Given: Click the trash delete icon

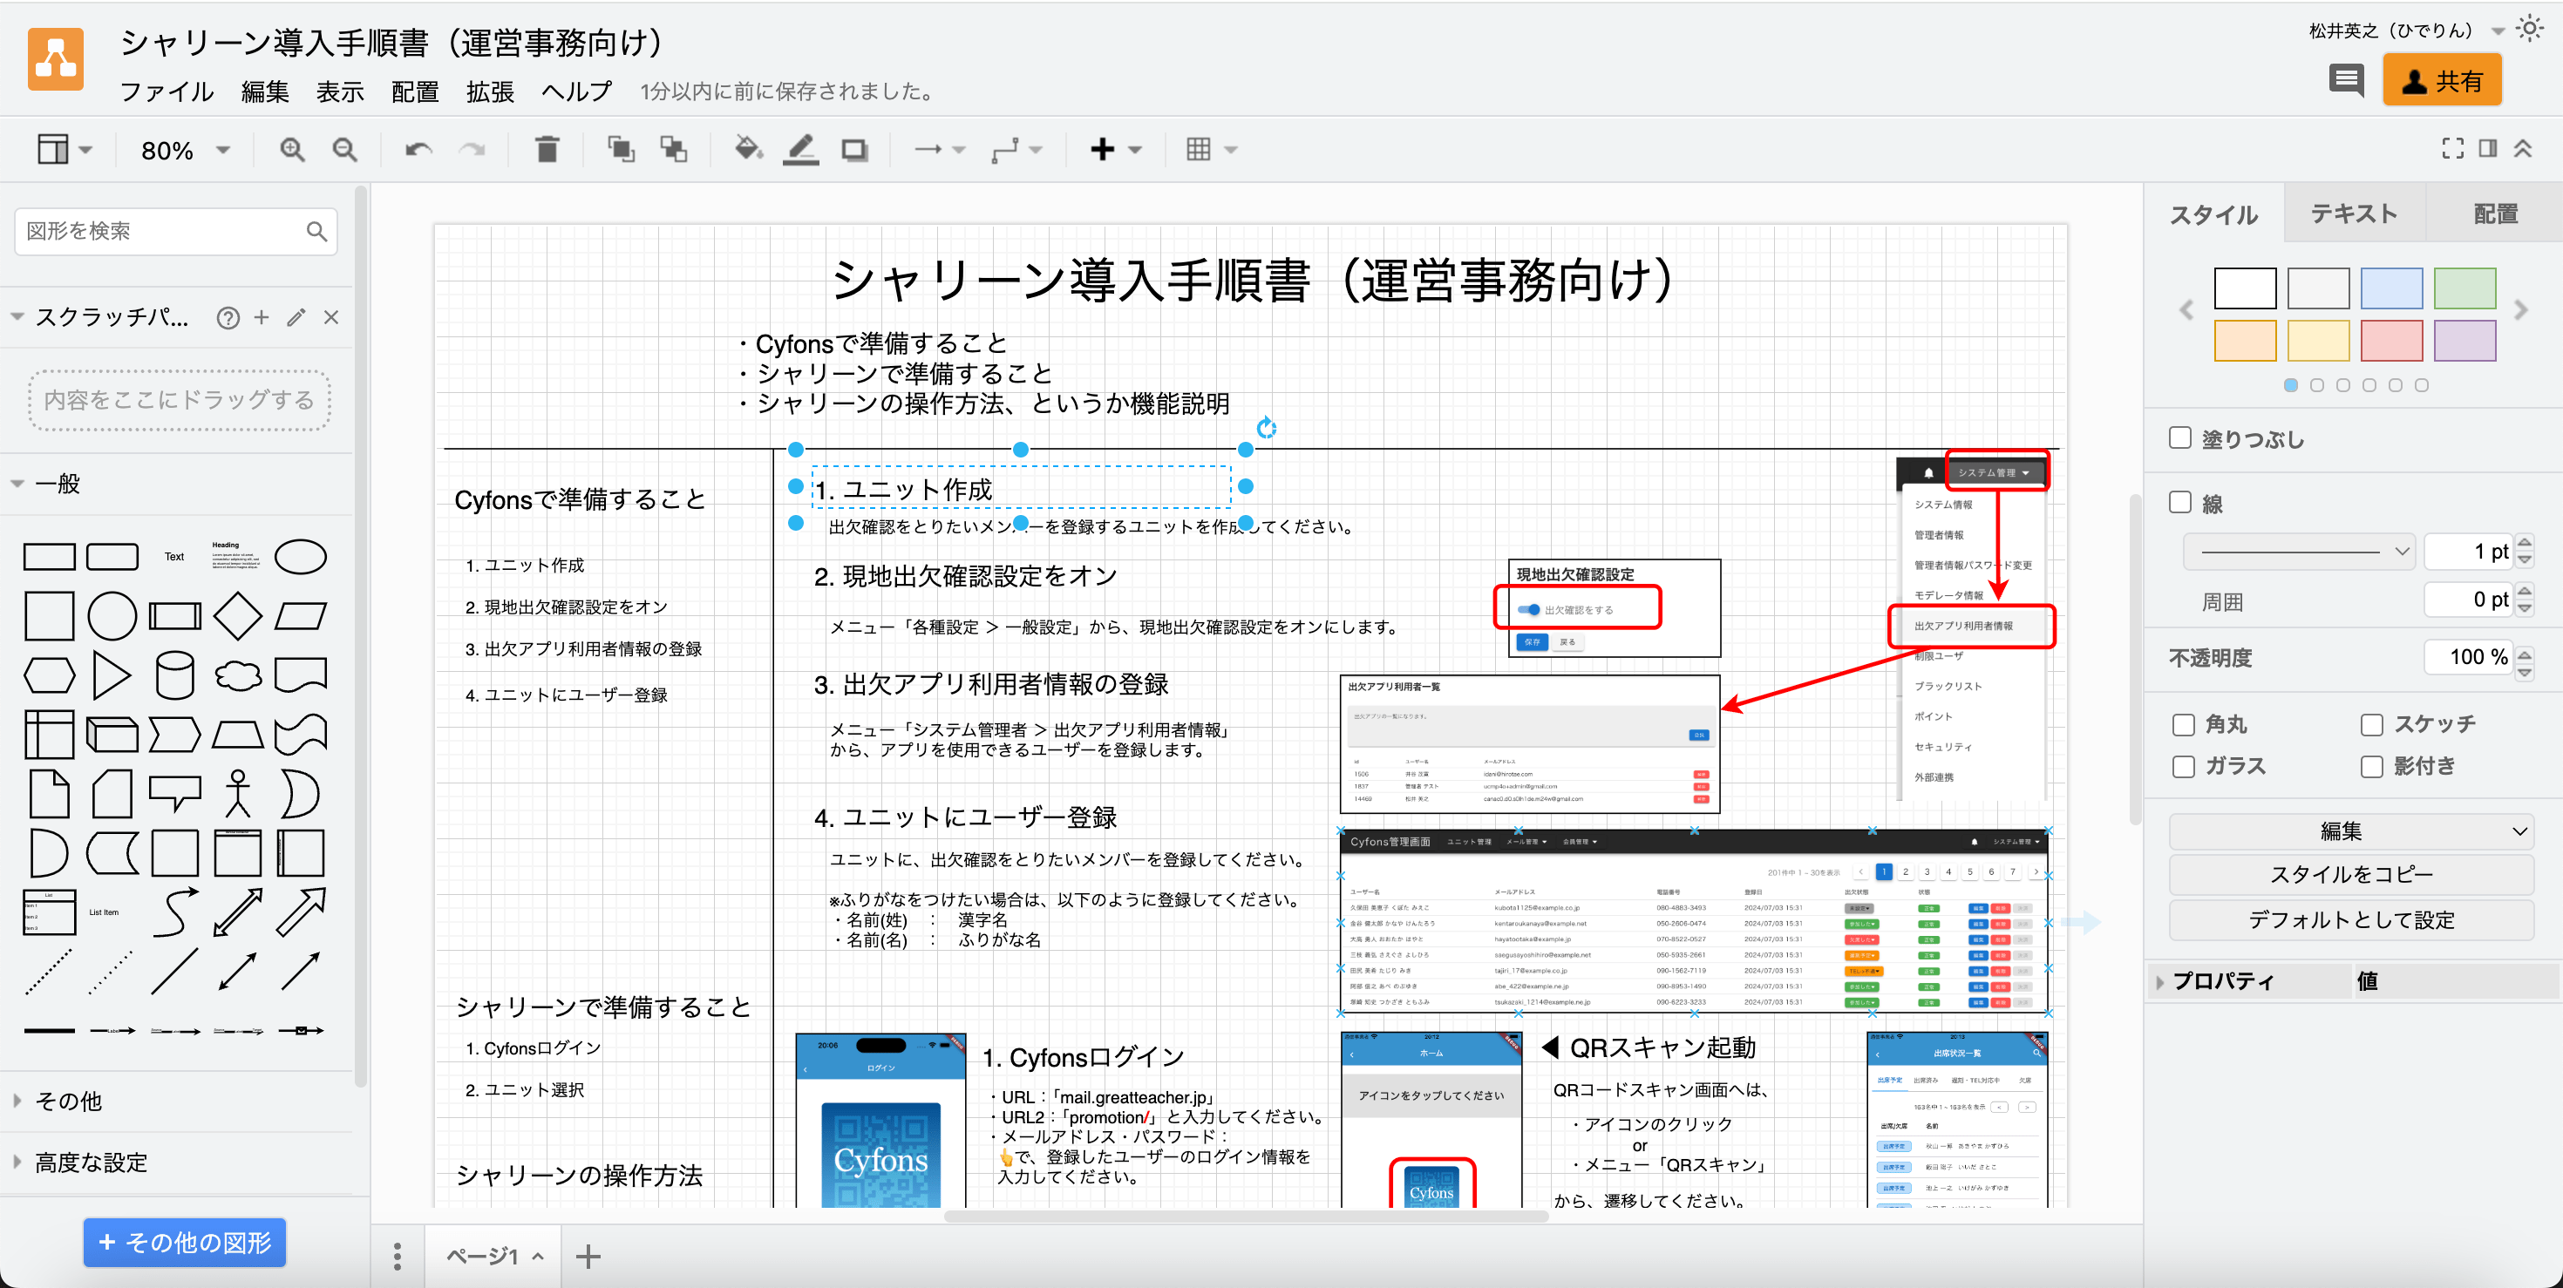Looking at the screenshot, I should point(547,150).
